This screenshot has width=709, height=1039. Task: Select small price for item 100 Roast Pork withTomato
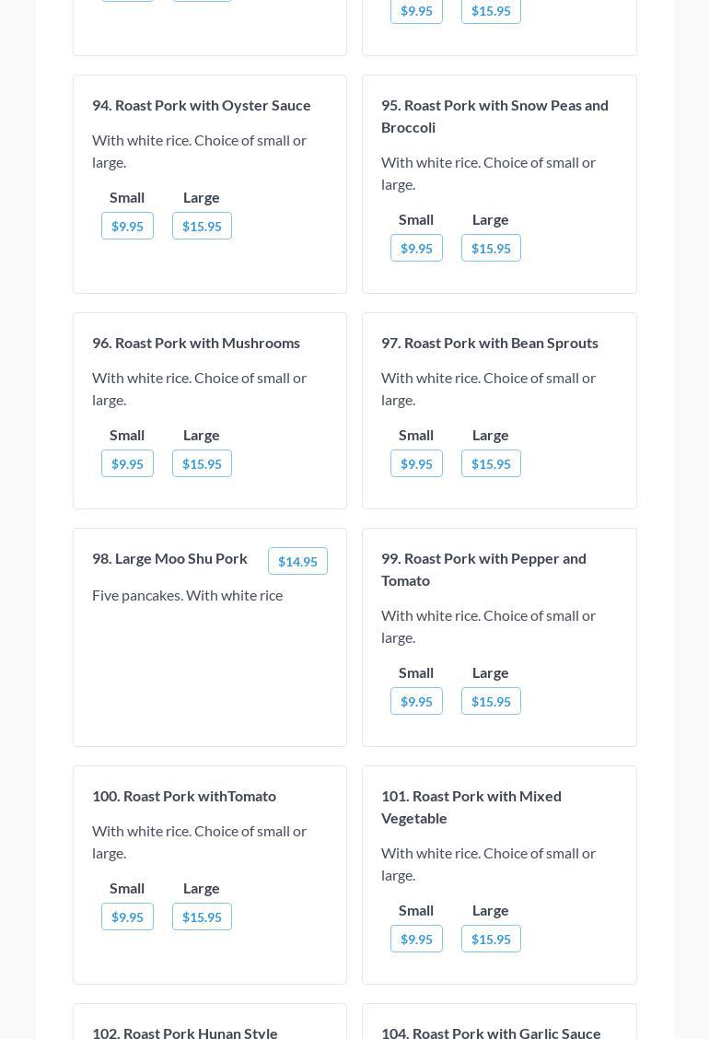tap(127, 916)
